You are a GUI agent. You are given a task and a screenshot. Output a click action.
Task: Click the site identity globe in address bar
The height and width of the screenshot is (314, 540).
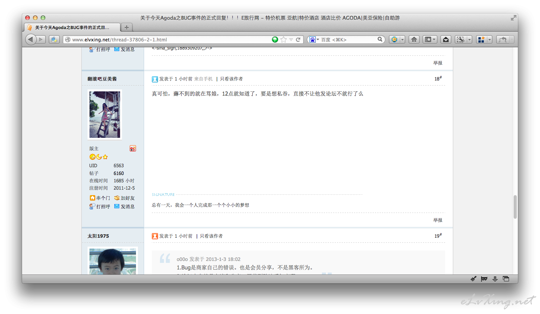(68, 39)
